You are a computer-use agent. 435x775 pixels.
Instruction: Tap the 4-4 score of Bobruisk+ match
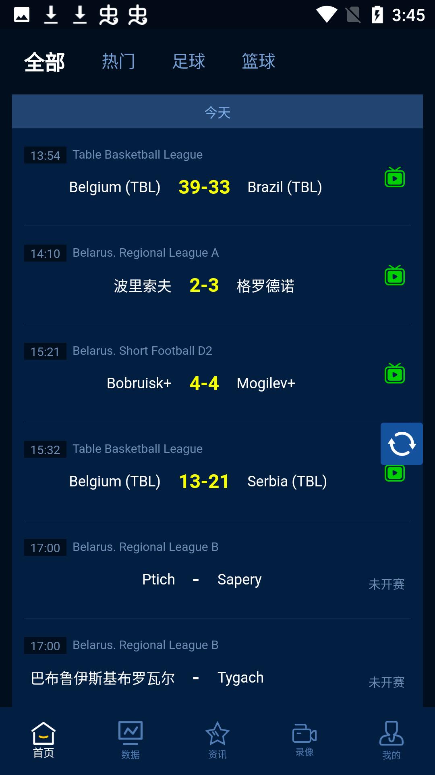click(x=204, y=383)
